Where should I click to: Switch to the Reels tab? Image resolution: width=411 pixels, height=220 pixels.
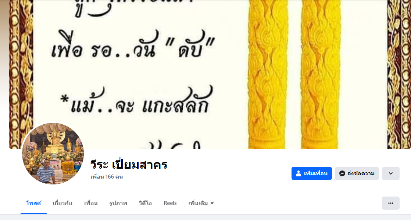click(170, 203)
